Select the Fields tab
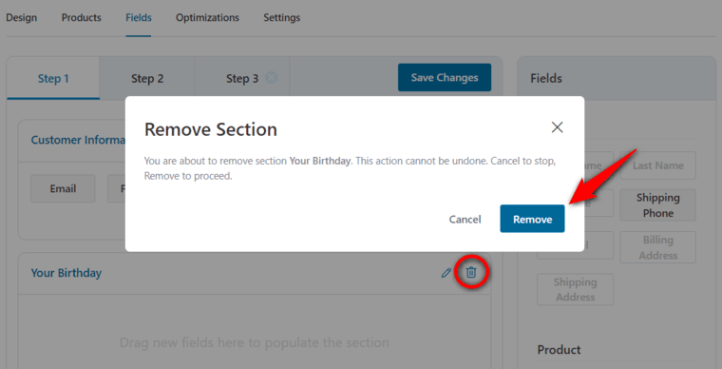This screenshot has height=369, width=722. pyautogui.click(x=139, y=17)
